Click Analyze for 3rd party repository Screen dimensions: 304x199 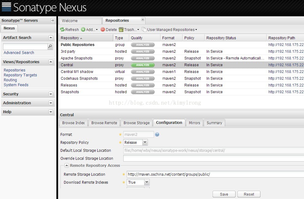click(143, 52)
